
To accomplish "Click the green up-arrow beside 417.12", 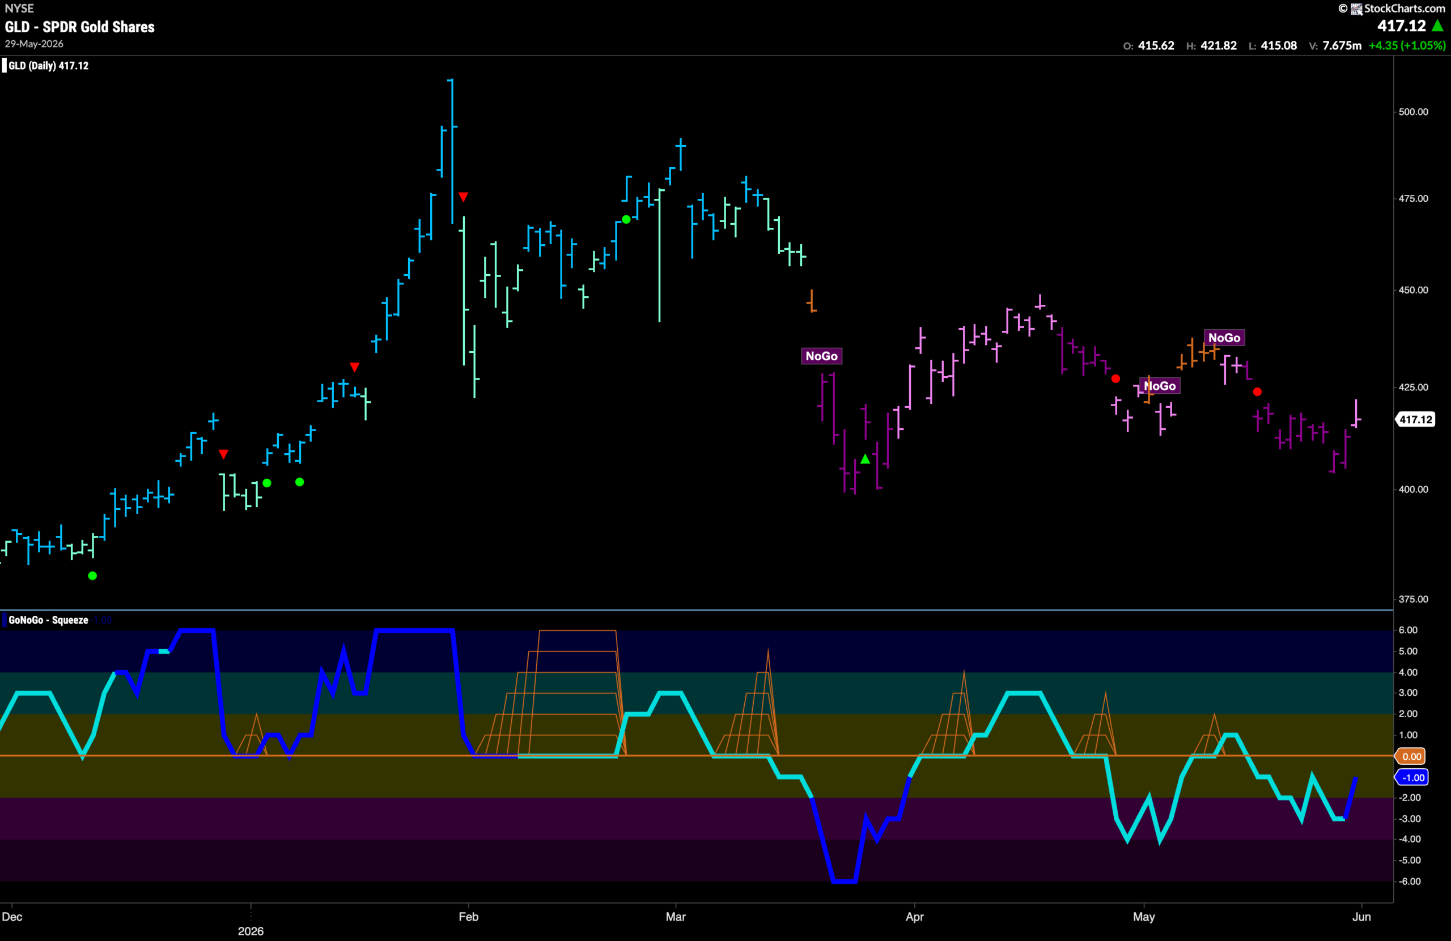I will click(1437, 25).
